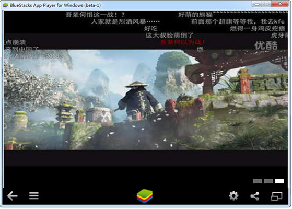Click the comment 好吃
292x209 pixels.
[150, 29]
